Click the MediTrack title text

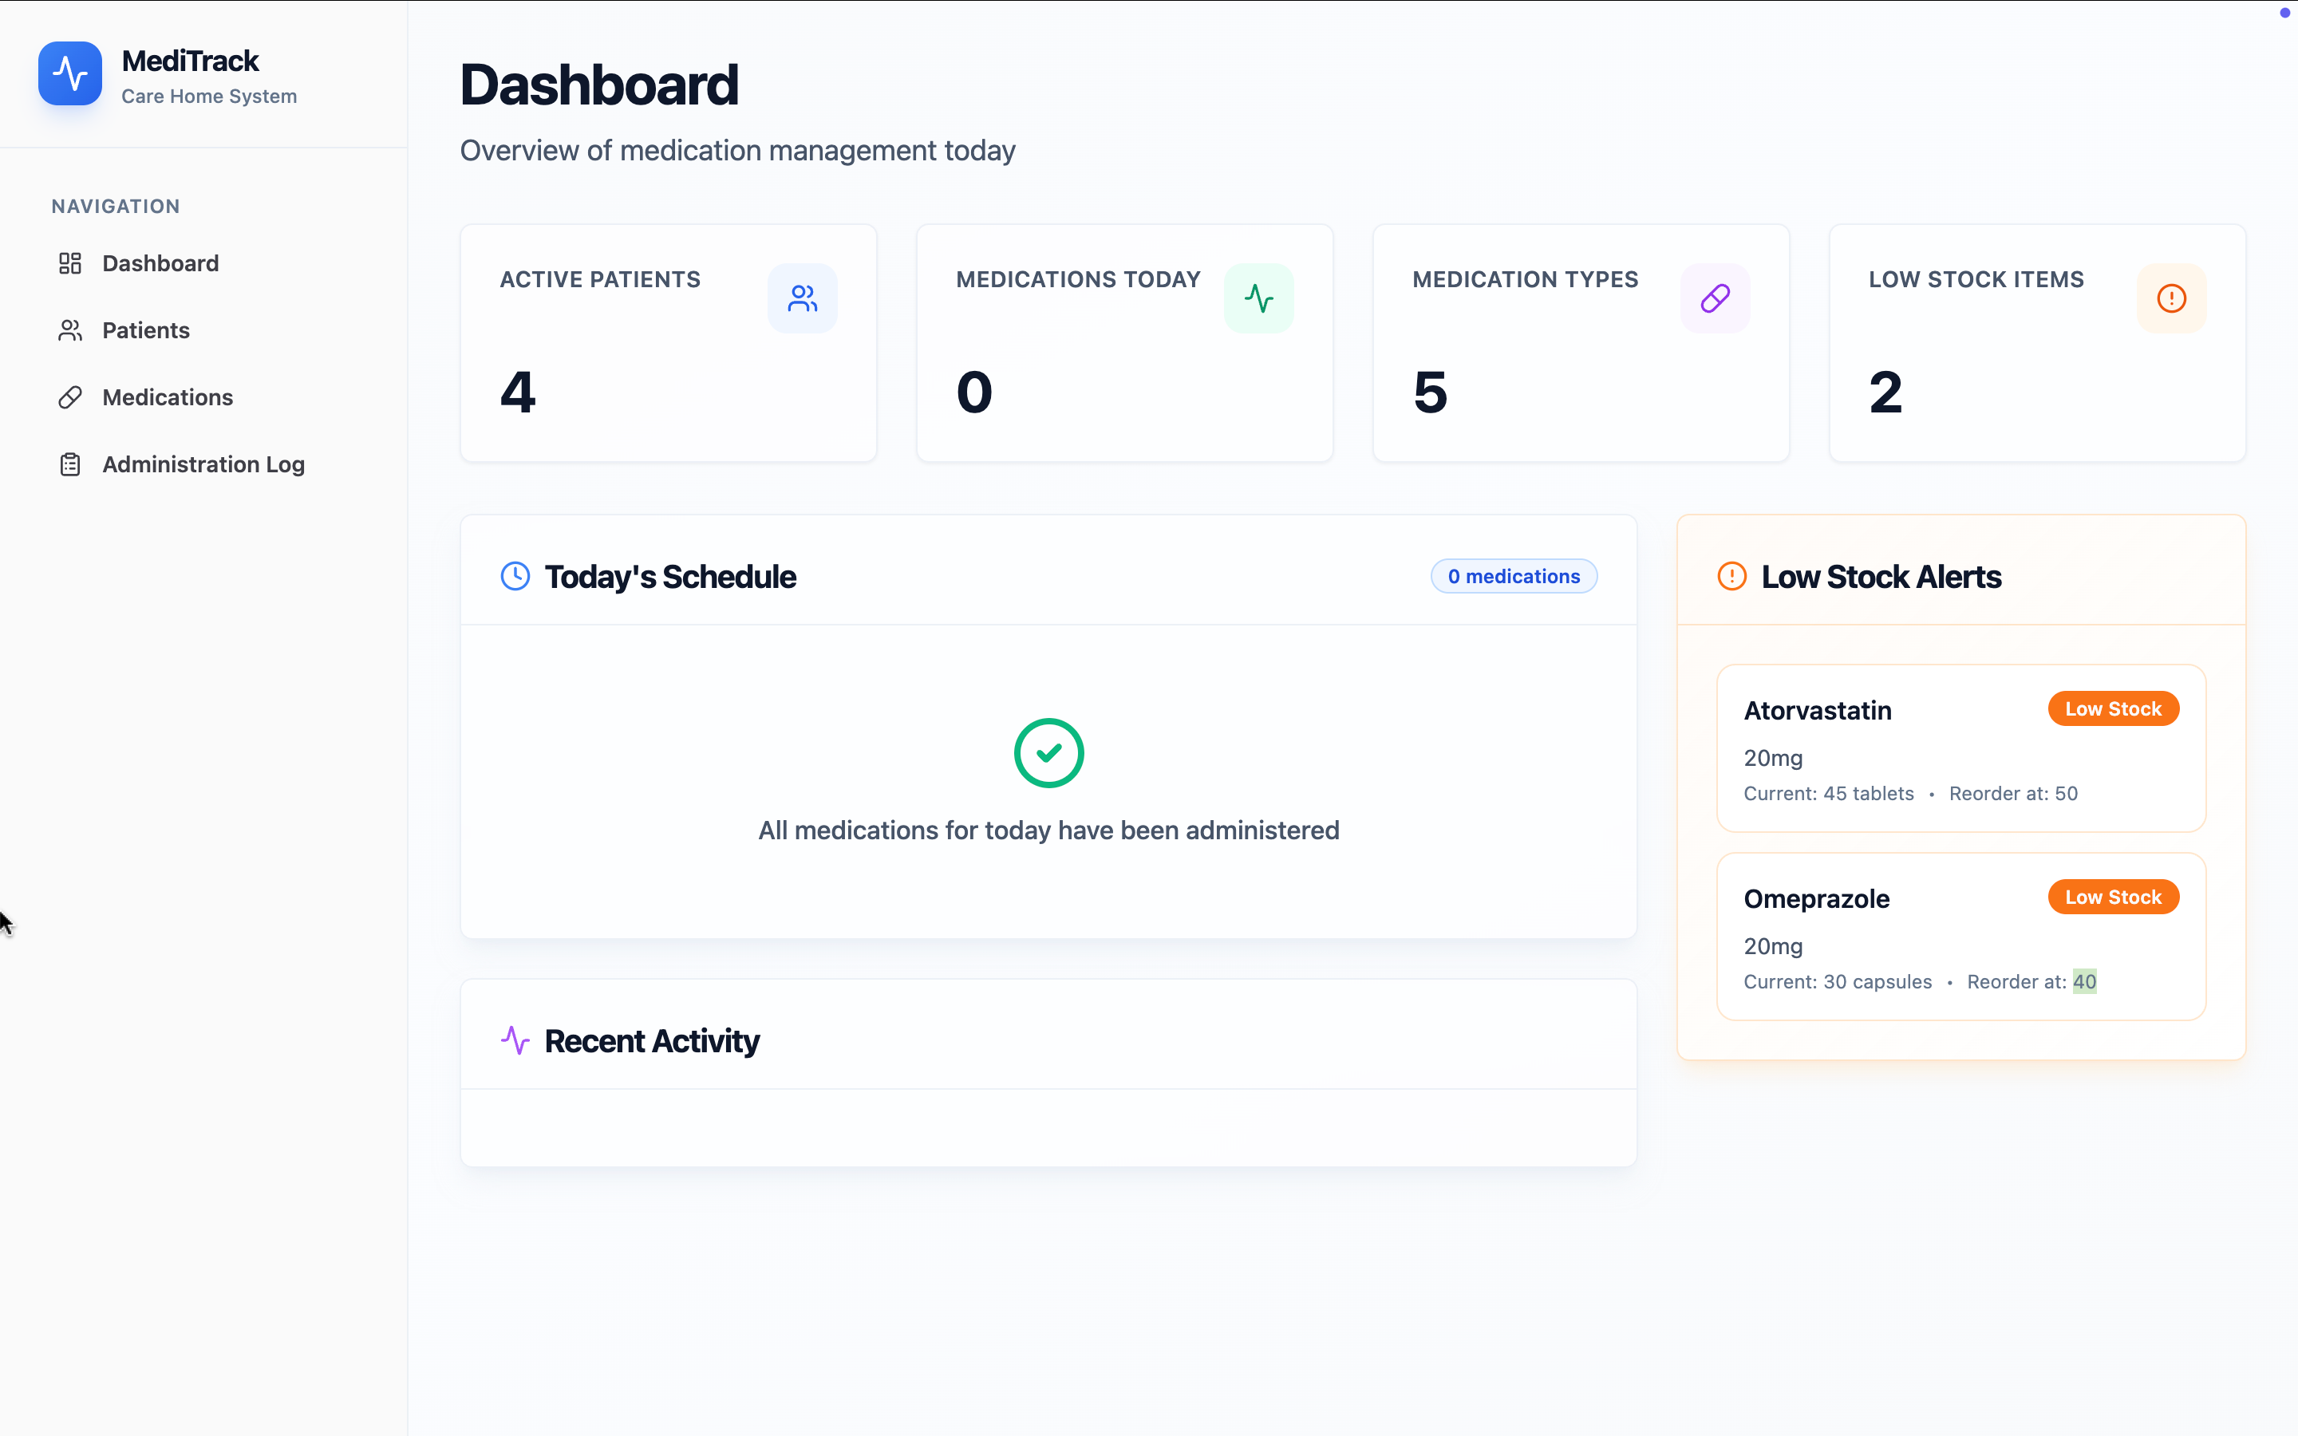190,61
